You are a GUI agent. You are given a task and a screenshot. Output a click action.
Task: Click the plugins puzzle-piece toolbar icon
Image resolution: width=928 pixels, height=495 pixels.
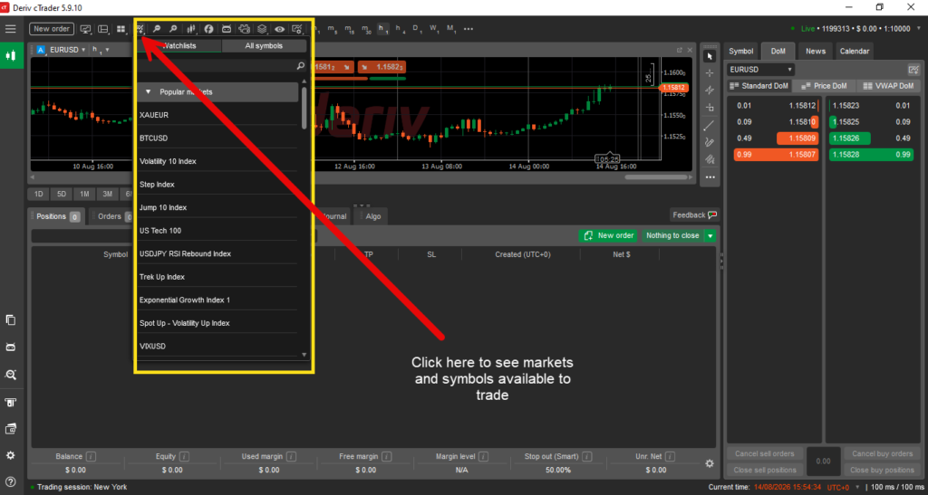(245, 28)
